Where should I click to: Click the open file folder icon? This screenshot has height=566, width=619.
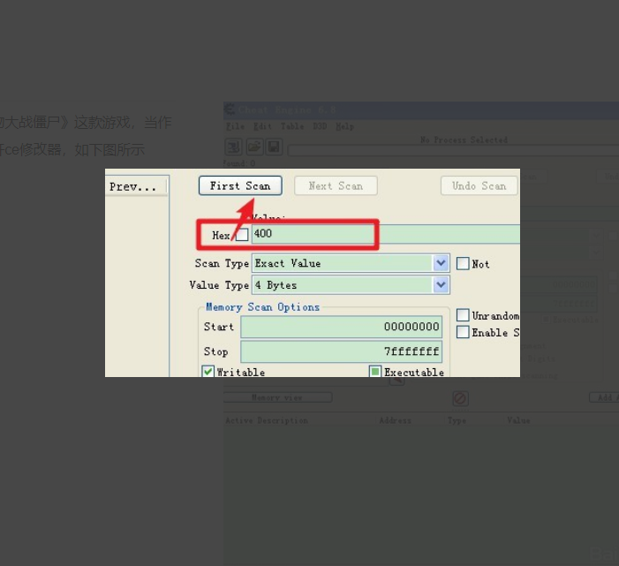(x=253, y=147)
